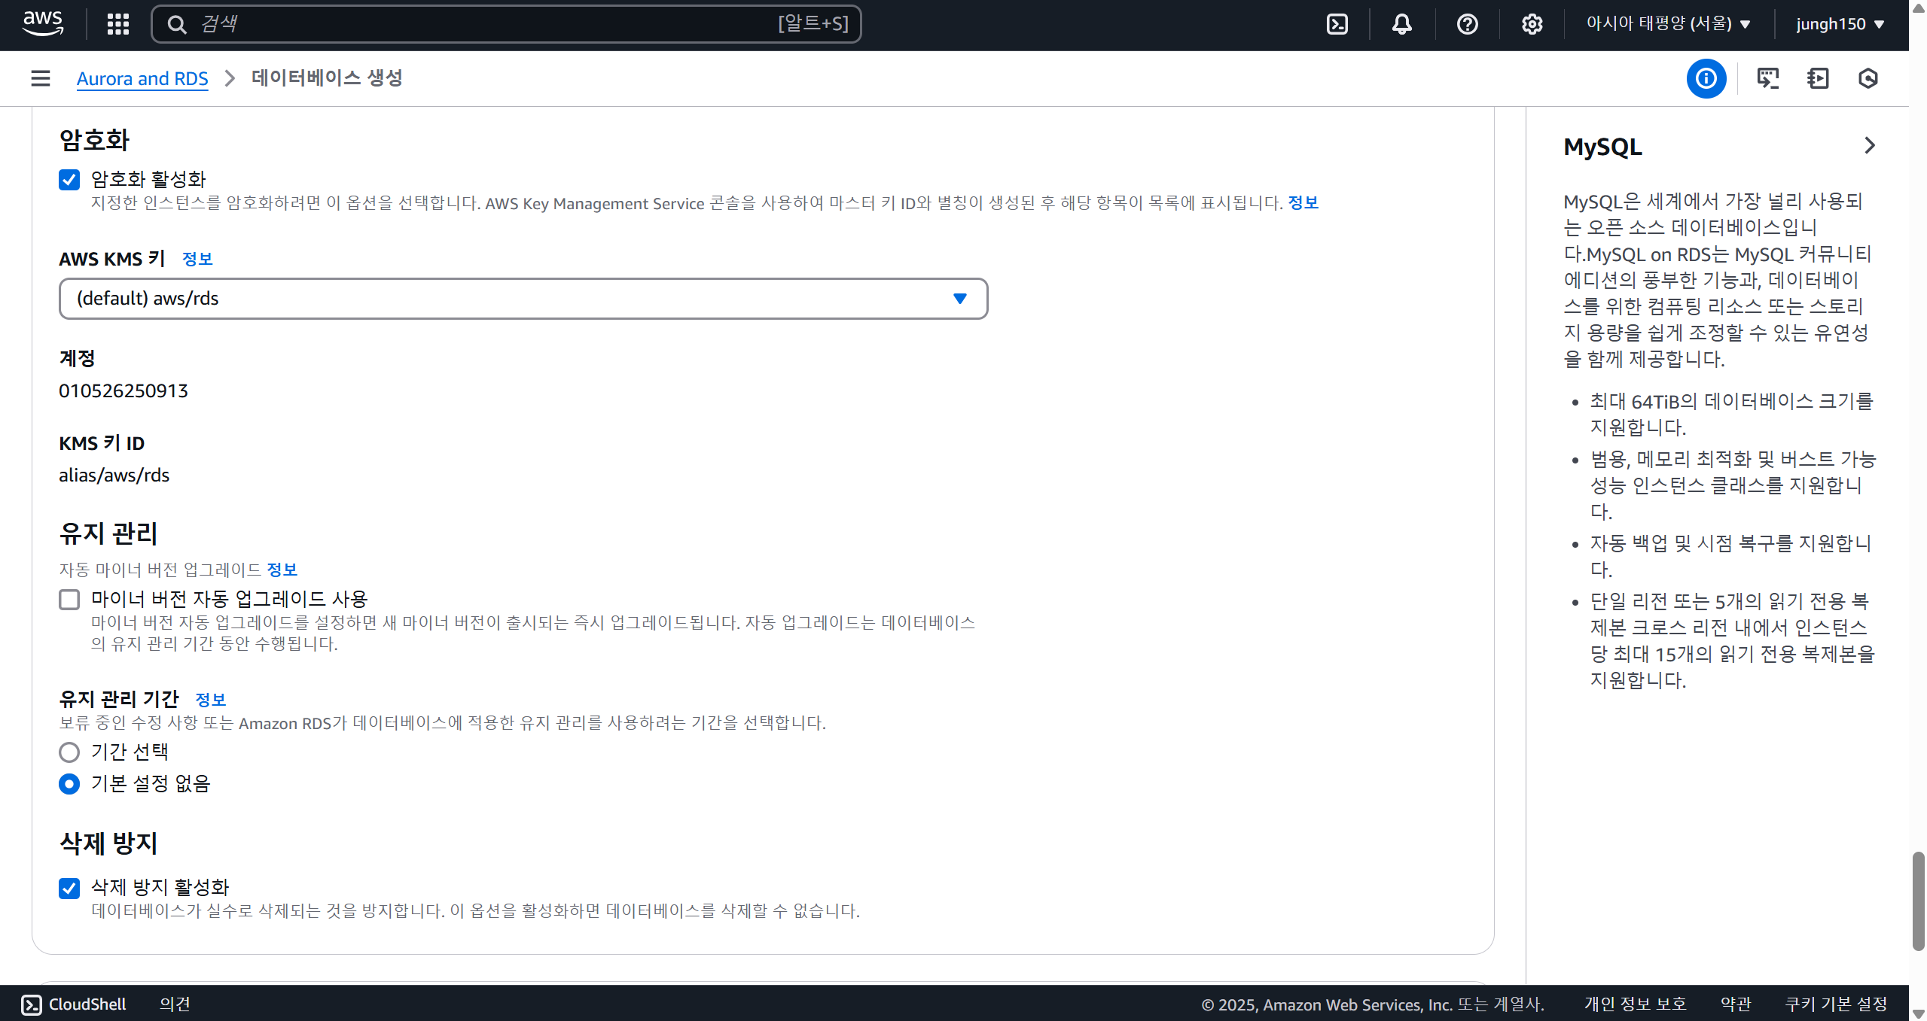Open CloudShell from the top navigation bar
Screen dimensions: 1927x1021
(x=1337, y=24)
